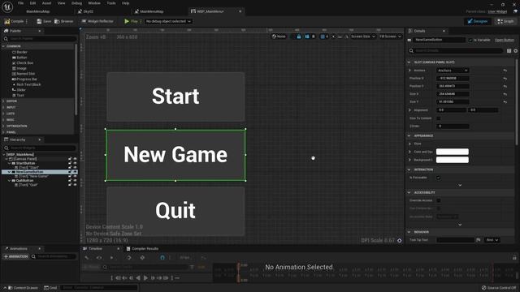
Task: Click the widget name field NewGameButton
Action: (439, 40)
